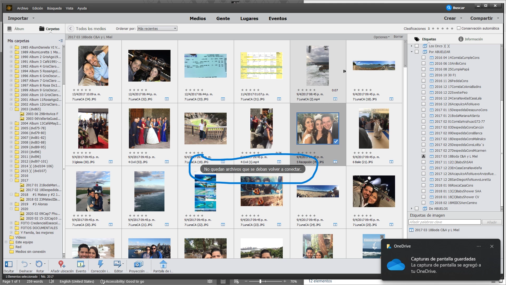Click the Añadir ubicación pin icon
506x285 pixels.
point(62,264)
